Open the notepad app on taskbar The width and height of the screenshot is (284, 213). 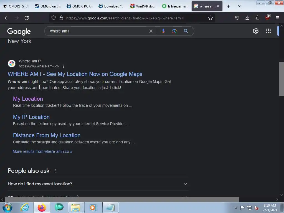click(x=110, y=207)
